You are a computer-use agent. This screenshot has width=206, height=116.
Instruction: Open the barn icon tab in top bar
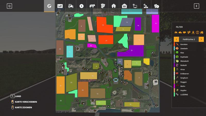click(x=114, y=6)
